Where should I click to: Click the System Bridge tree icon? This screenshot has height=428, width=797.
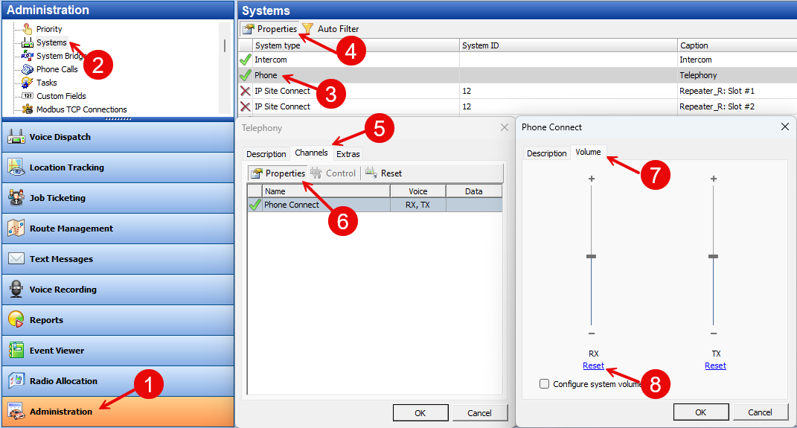point(28,56)
